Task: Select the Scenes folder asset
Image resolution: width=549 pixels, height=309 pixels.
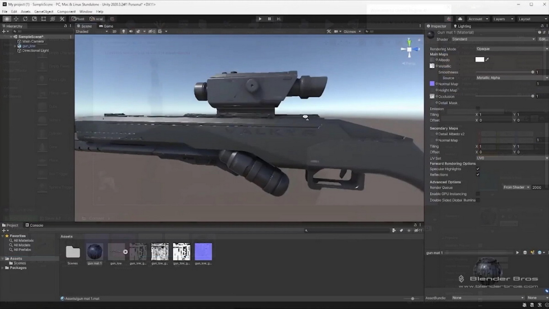Action: click(73, 252)
